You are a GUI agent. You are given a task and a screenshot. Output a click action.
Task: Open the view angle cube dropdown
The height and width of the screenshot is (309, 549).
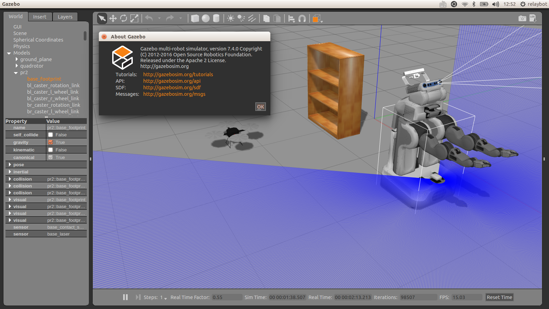point(317,19)
